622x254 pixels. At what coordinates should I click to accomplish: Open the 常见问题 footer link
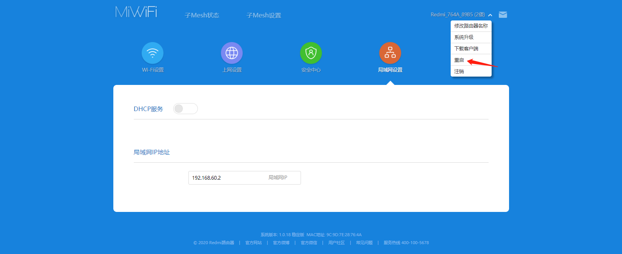pyautogui.click(x=364, y=243)
